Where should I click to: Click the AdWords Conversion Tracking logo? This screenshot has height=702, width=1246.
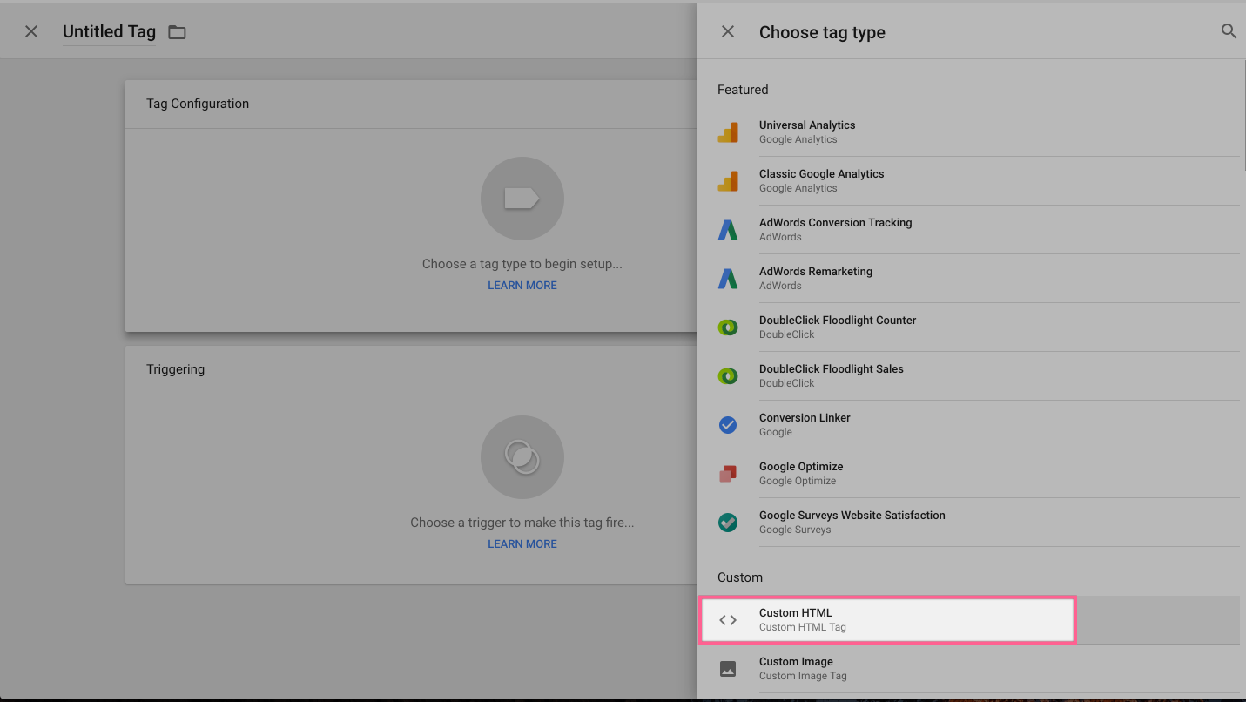[x=728, y=229]
